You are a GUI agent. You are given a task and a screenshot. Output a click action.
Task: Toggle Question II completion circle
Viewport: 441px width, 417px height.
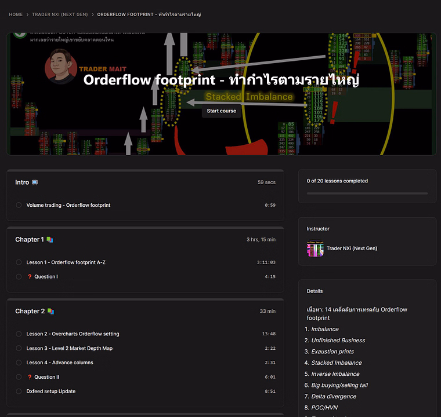click(19, 377)
